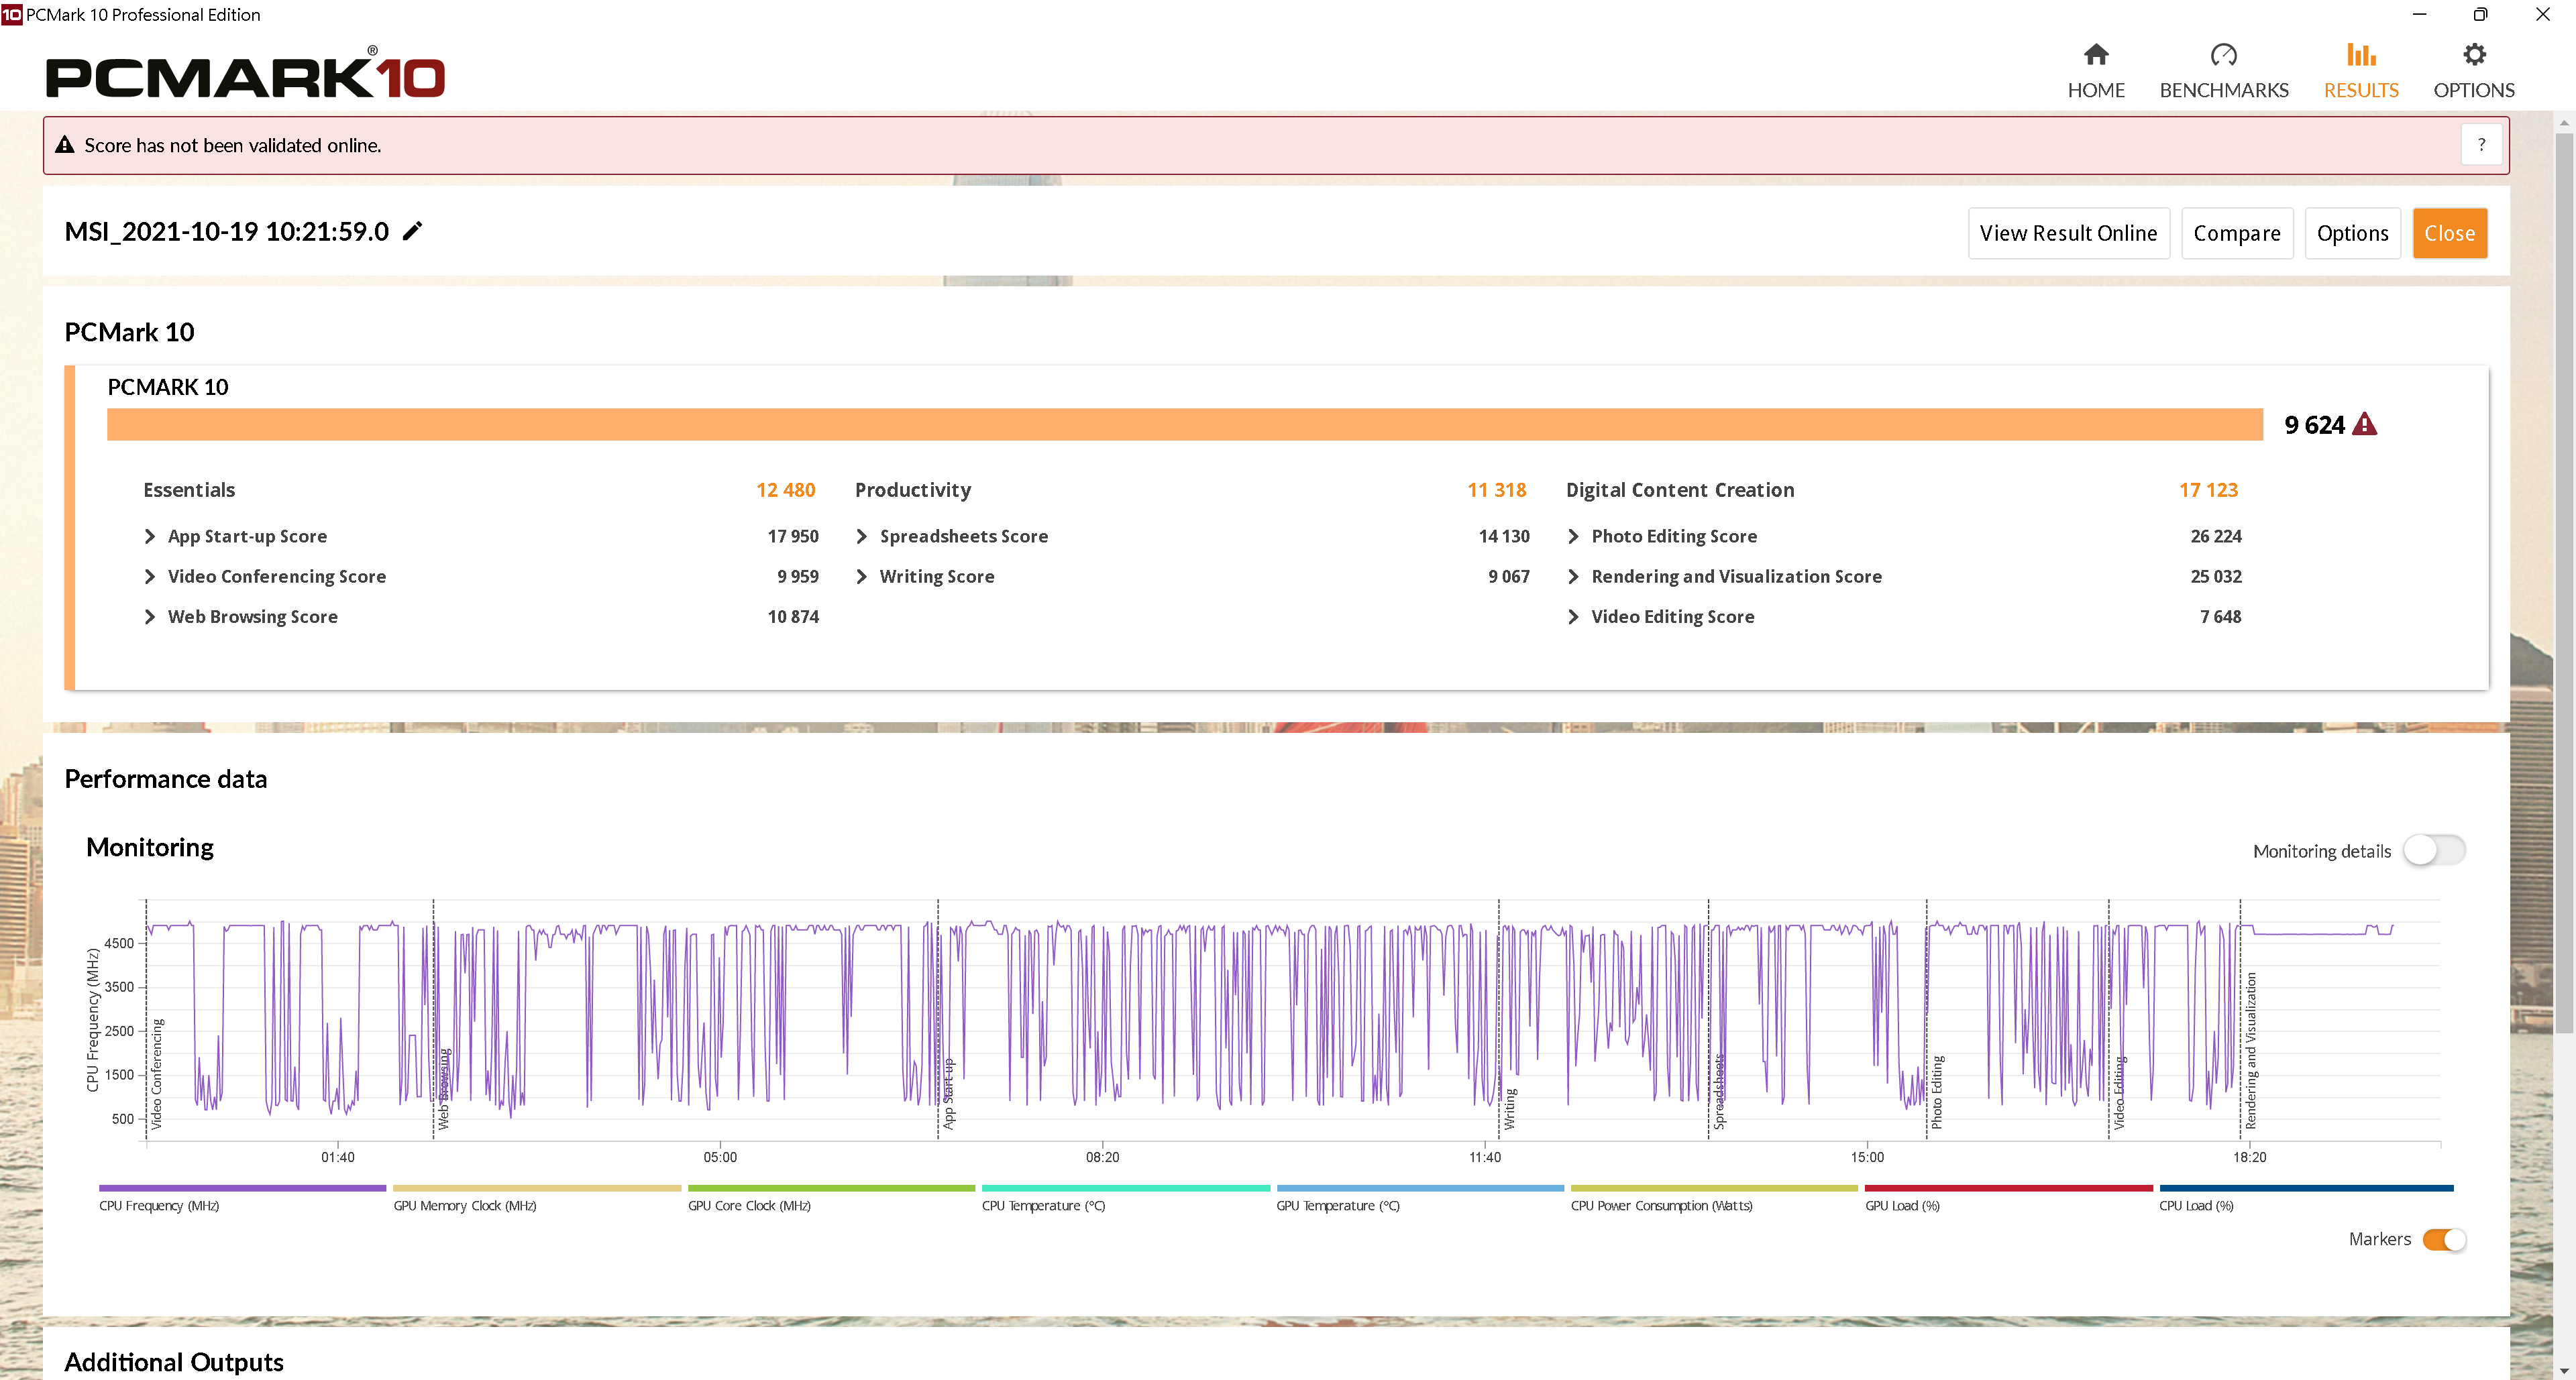Click the Spreadsheets marker on chart
This screenshot has height=1380, width=2576.
(1719, 1092)
